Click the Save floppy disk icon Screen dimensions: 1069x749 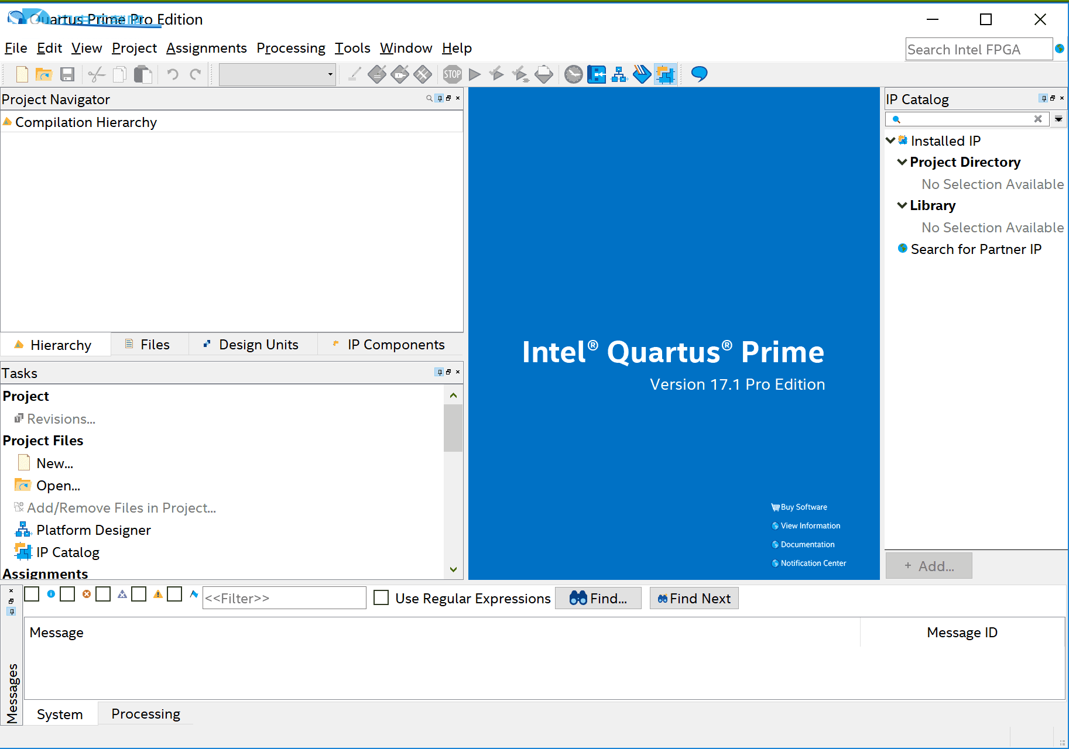[67, 74]
